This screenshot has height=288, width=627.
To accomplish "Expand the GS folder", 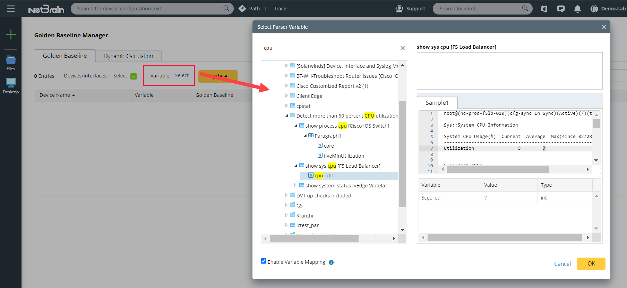I will [x=286, y=205].
